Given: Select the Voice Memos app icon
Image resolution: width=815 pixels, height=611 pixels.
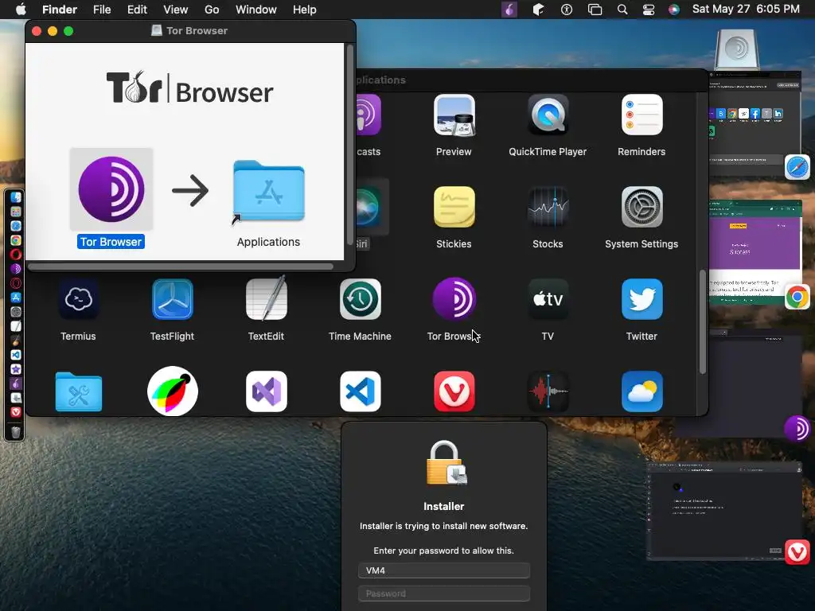Looking at the screenshot, I should coord(548,391).
